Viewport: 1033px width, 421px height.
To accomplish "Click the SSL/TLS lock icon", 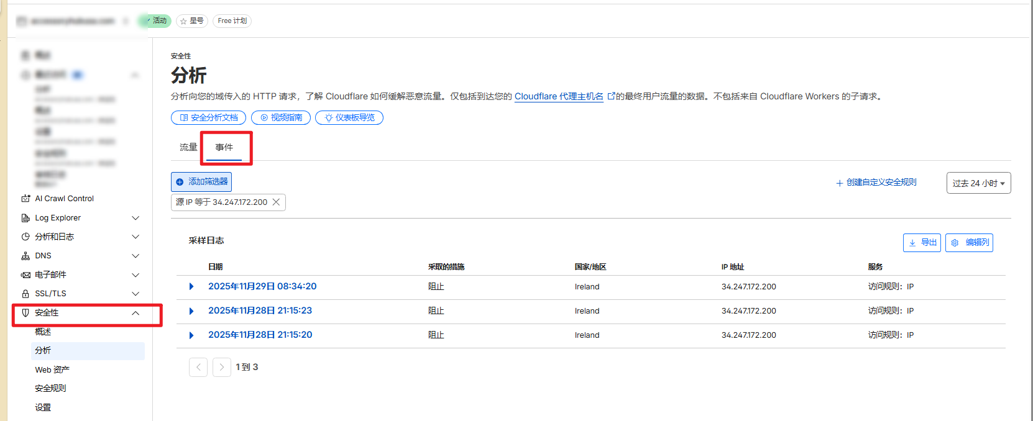I will pos(25,294).
